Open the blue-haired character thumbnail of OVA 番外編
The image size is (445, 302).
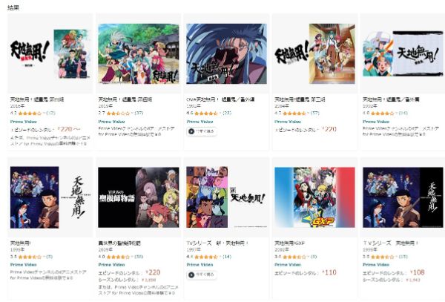226,53
